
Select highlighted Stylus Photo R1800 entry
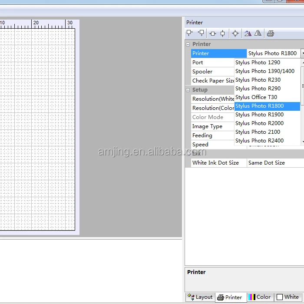coord(267,106)
